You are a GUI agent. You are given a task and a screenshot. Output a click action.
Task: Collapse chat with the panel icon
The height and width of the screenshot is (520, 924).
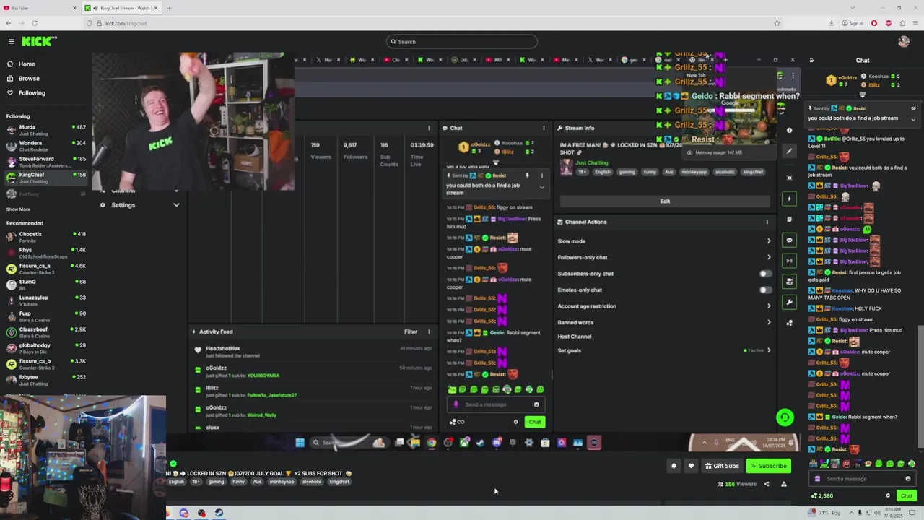pyautogui.click(x=811, y=61)
